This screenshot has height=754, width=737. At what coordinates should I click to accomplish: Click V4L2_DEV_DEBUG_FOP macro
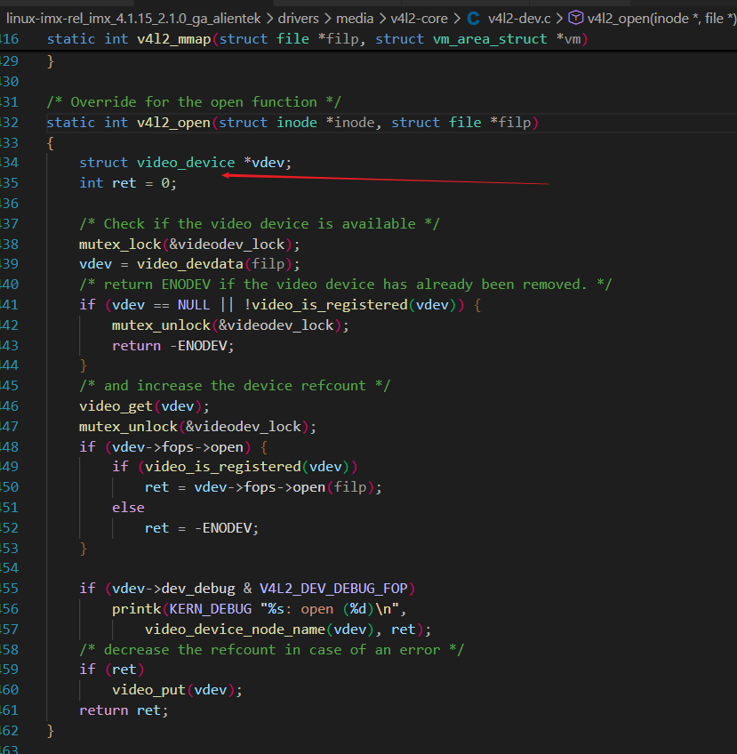pos(333,589)
